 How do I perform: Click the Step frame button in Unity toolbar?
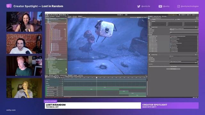point(122,15)
